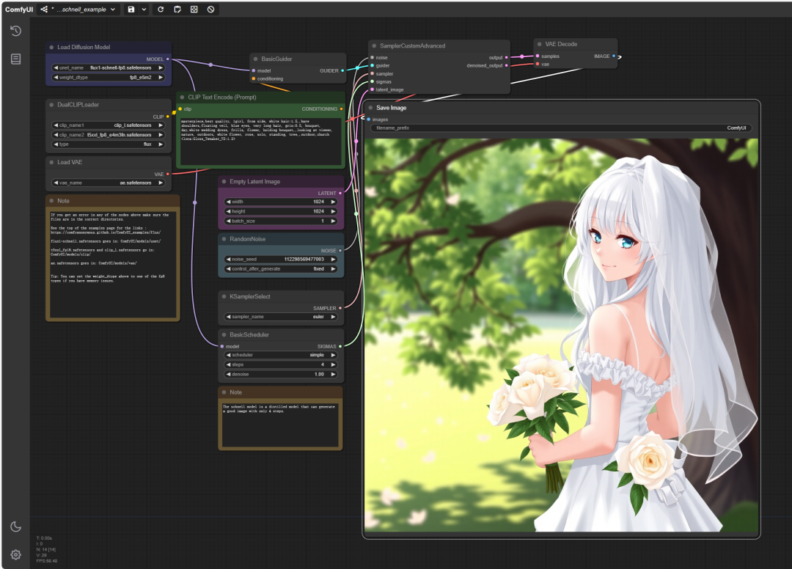
Task: Click right arrow on unet_name for next model
Action: tap(161, 67)
